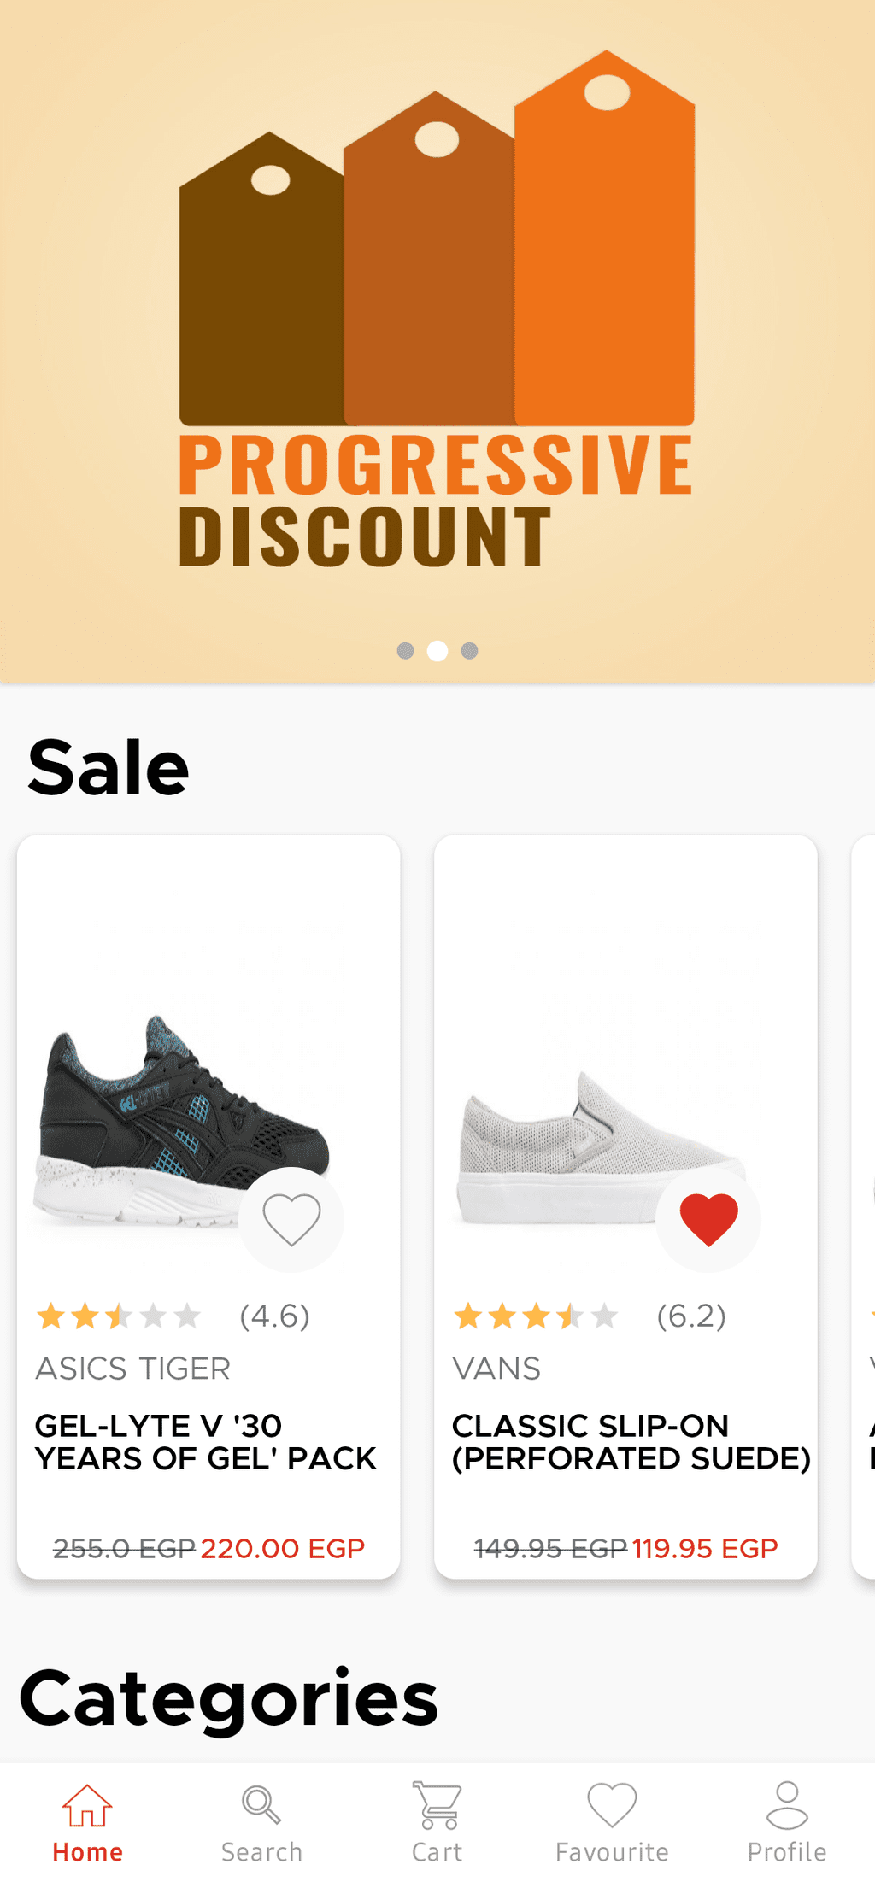
Task: Favourite the Asics Gel-Lyte V shoe
Action: coord(291,1219)
